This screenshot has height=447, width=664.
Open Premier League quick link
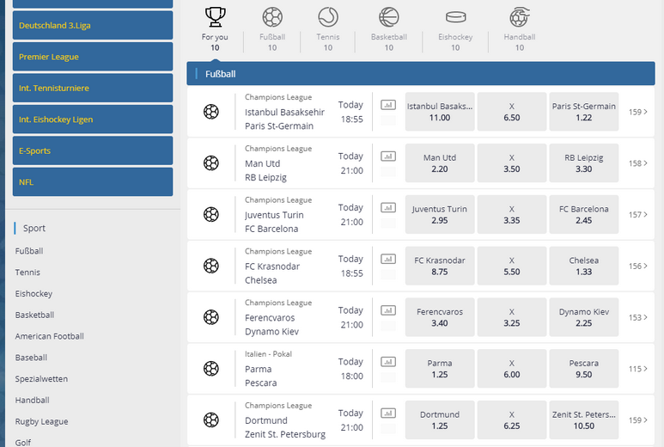(x=93, y=57)
